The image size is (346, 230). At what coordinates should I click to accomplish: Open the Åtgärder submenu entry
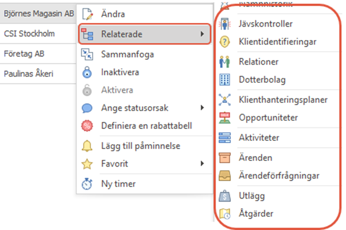(x=256, y=214)
